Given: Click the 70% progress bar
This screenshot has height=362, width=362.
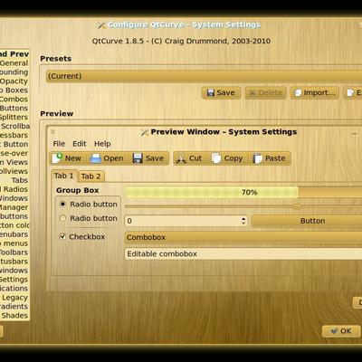Looking at the screenshot, I should (x=243, y=192).
